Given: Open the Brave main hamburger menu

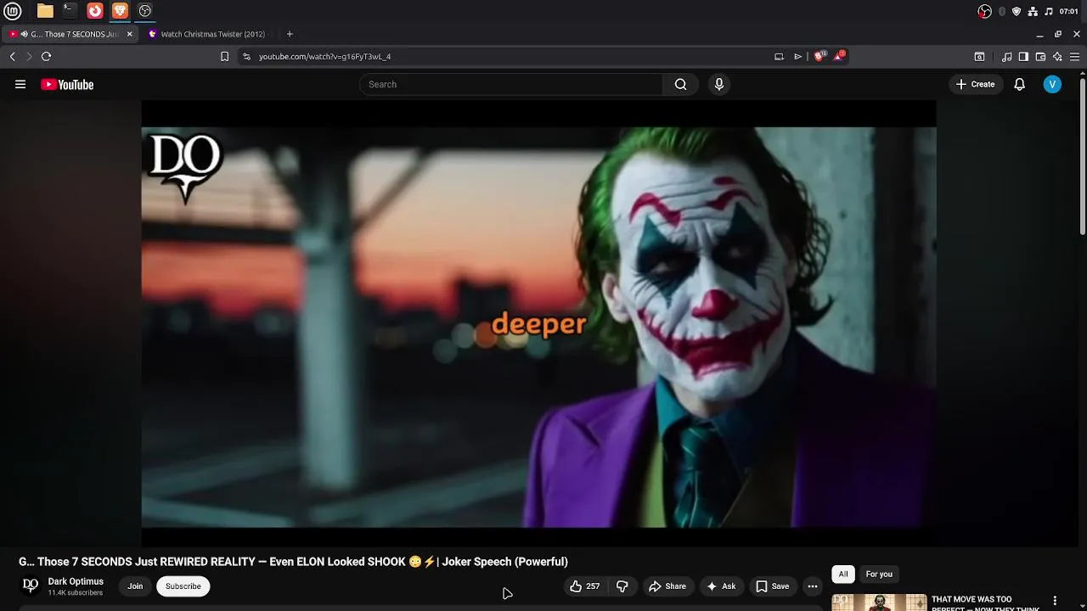Looking at the screenshot, I should coord(1074,56).
